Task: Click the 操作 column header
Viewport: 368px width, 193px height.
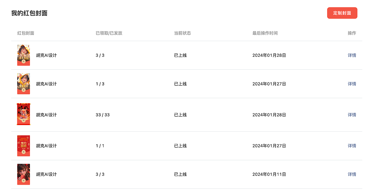Action: pos(352,33)
